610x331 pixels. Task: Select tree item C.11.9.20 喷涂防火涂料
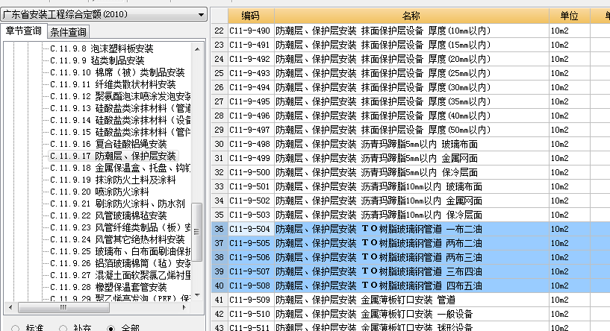(99, 192)
